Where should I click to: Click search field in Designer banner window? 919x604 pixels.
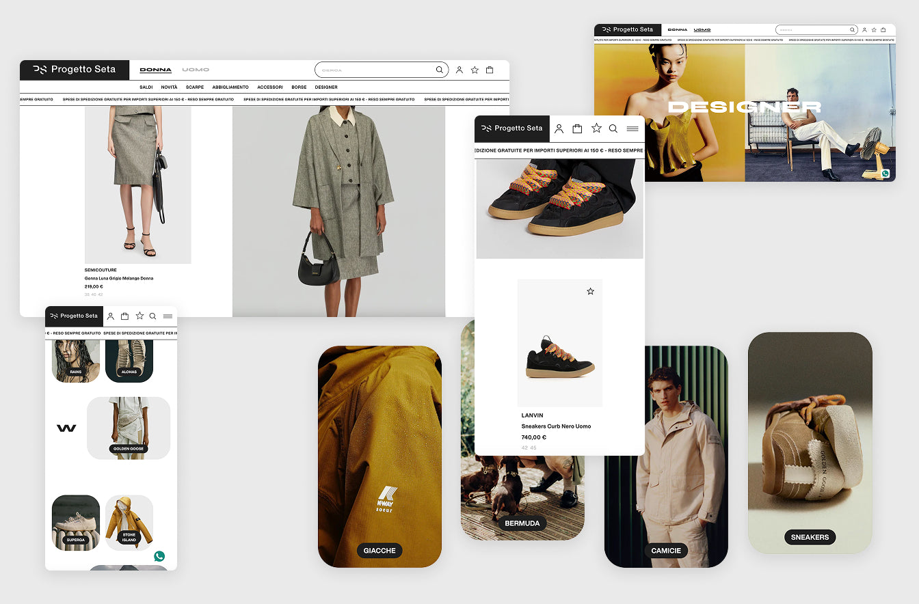click(816, 30)
